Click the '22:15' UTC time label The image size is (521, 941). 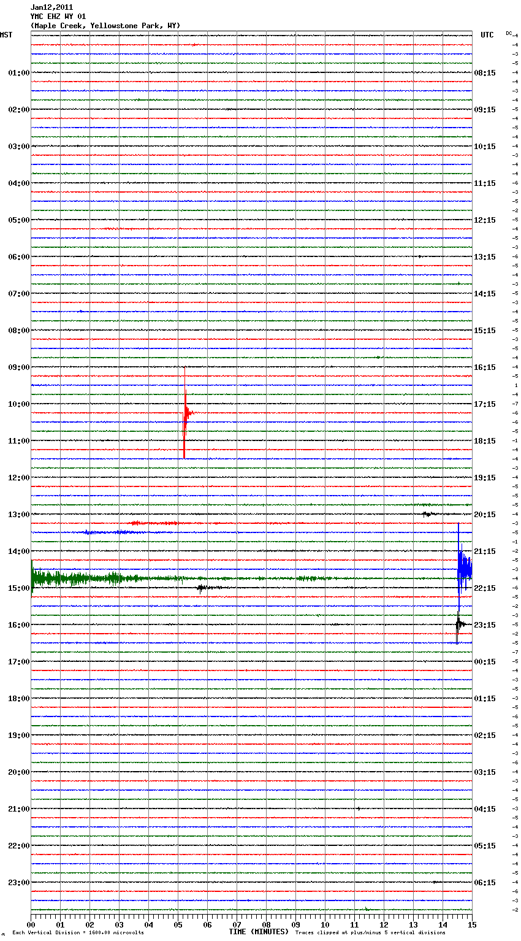click(485, 588)
